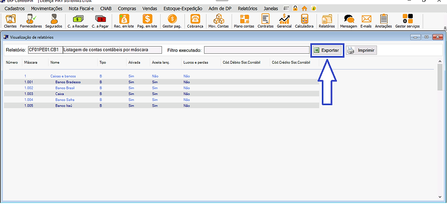Open the Movimentações menu
This screenshot has width=447, height=214.
pos(47,9)
